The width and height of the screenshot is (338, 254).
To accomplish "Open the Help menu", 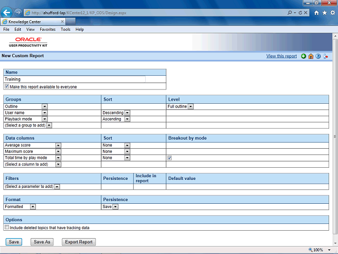I will (x=80, y=30).
